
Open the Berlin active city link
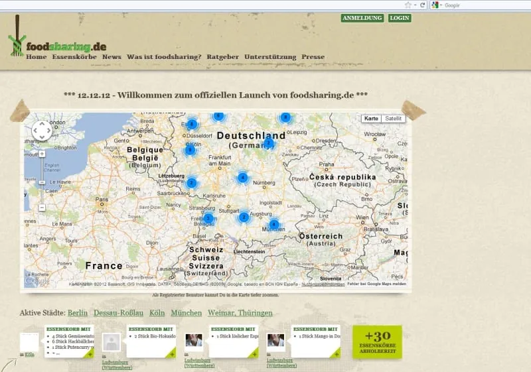78,312
